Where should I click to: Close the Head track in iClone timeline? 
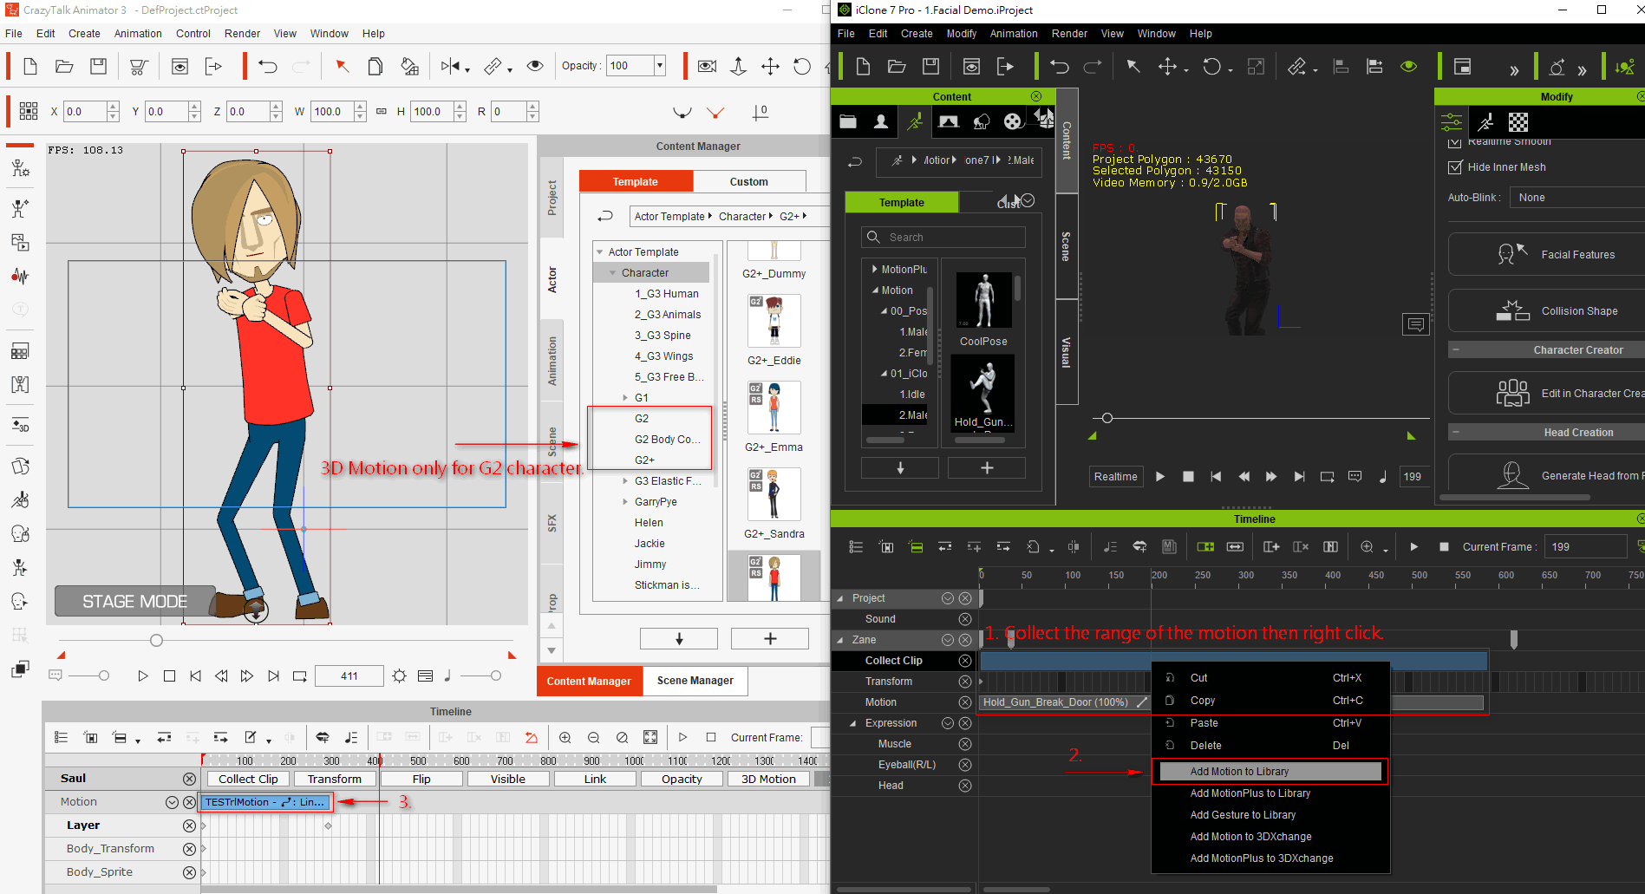pyautogui.click(x=964, y=786)
